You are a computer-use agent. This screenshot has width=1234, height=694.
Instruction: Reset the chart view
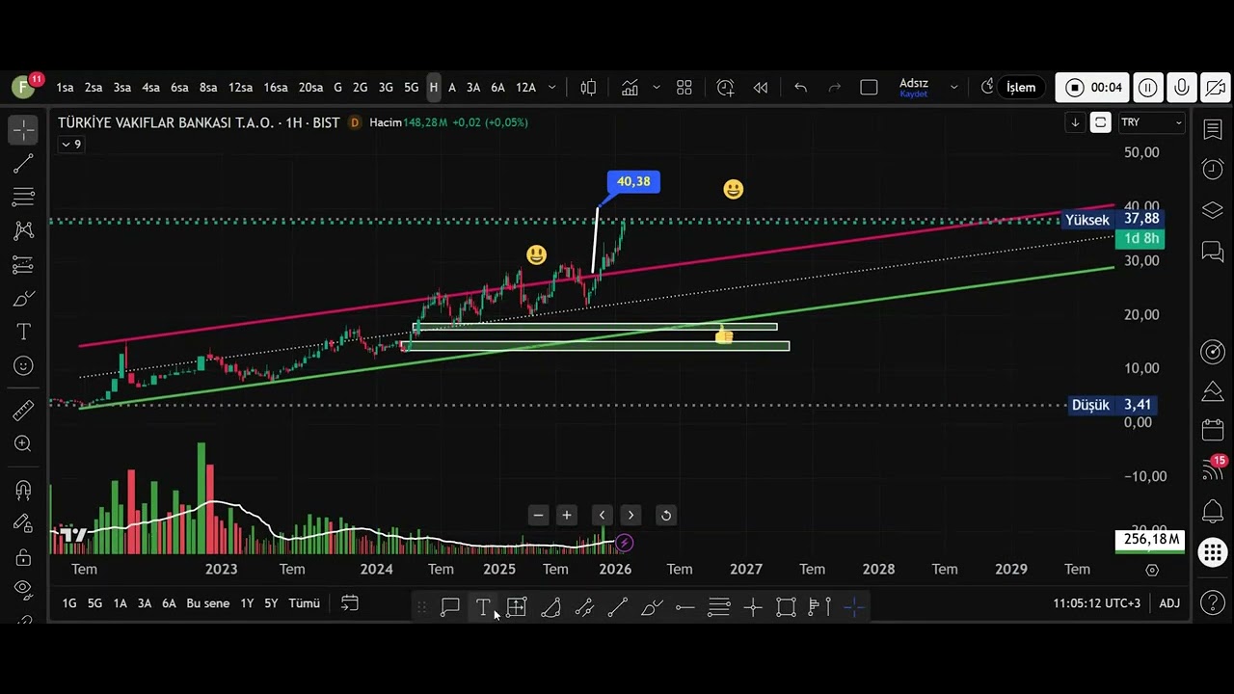click(665, 516)
